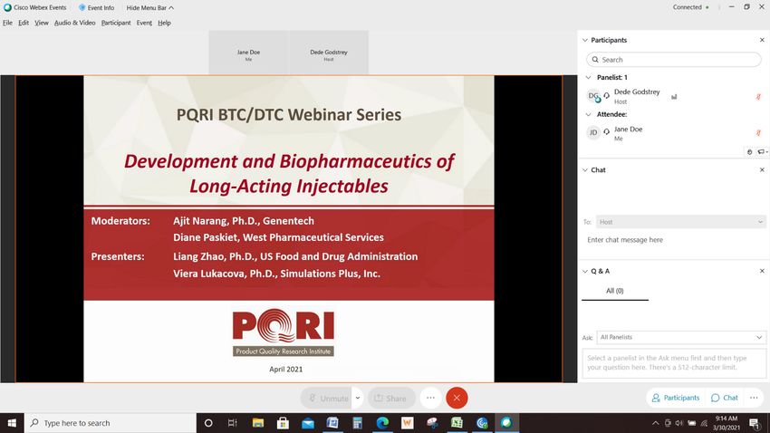
Task: Open the Windows Start menu
Action: (x=12, y=423)
